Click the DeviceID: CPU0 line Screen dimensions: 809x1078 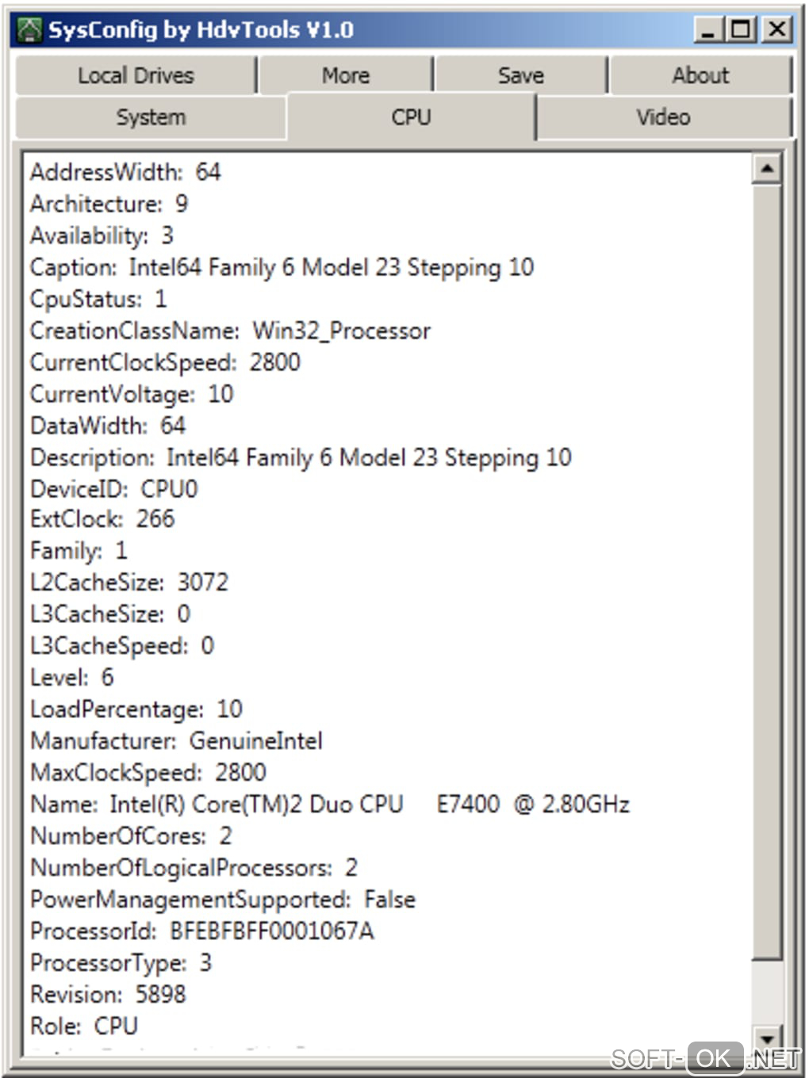pyautogui.click(x=114, y=489)
